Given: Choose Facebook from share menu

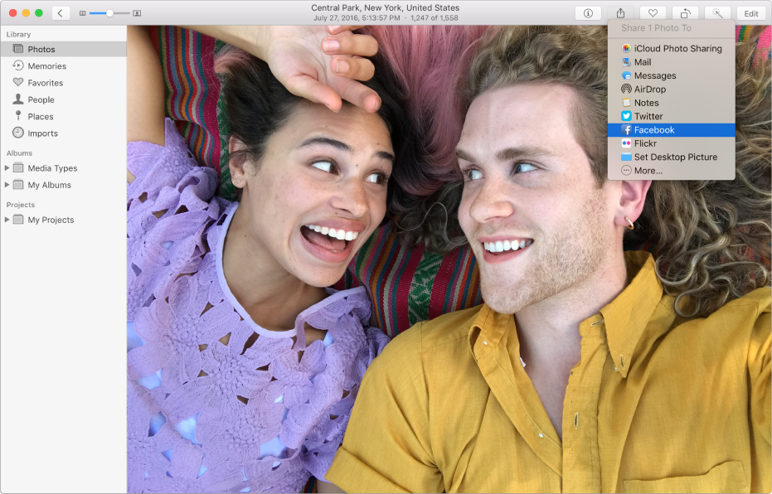Looking at the screenshot, I should (671, 130).
